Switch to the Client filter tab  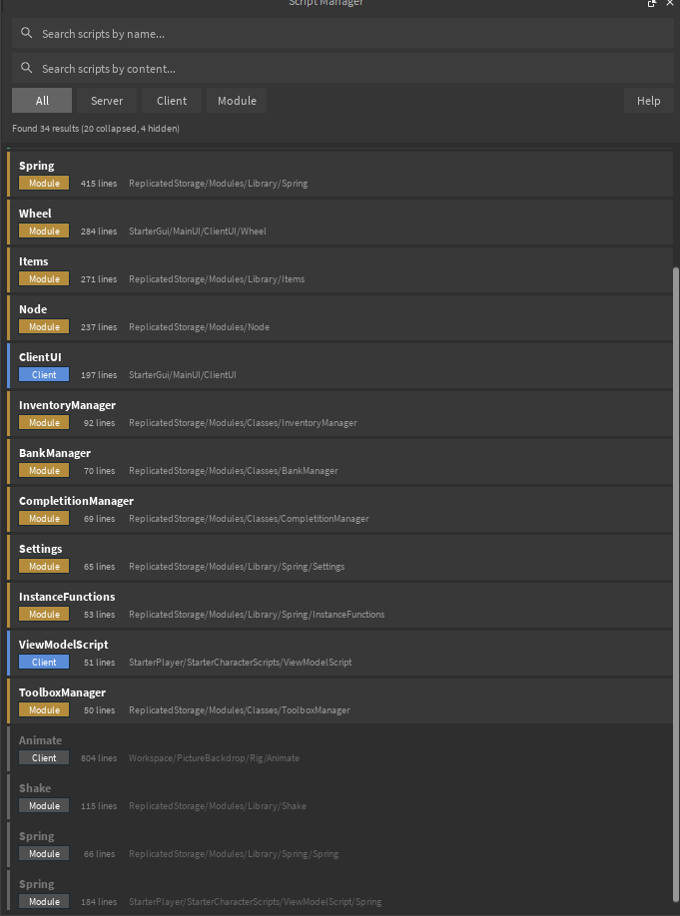pos(171,100)
